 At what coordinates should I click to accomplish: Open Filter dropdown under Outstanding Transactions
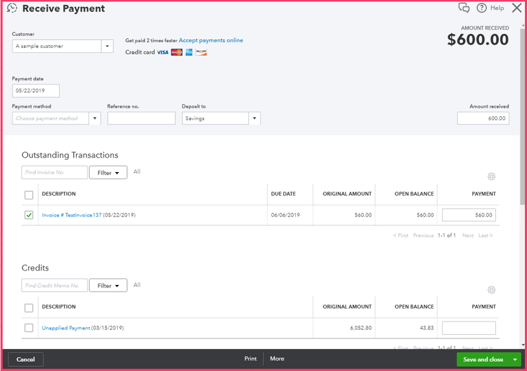click(108, 173)
